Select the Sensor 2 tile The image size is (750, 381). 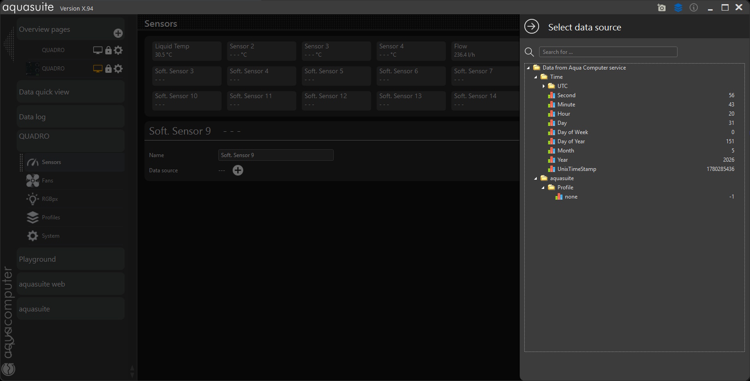click(262, 51)
